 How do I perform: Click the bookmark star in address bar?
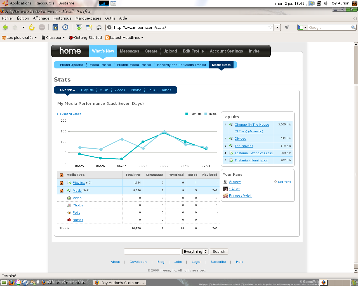tap(270, 27)
